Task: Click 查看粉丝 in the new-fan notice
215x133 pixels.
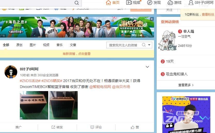Action: coord(208,14)
